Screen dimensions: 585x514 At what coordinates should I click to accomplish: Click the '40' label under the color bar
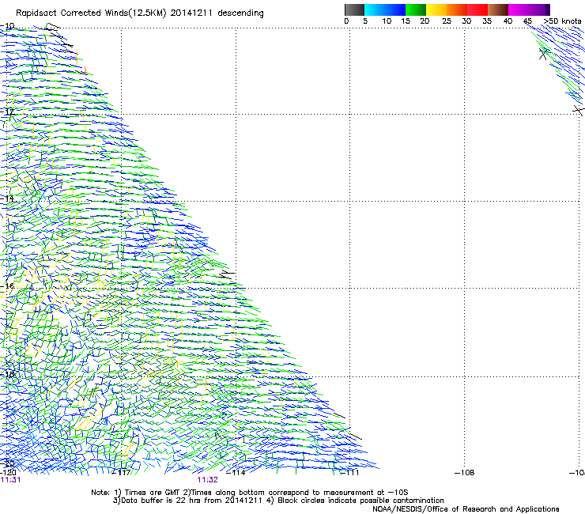coord(508,21)
